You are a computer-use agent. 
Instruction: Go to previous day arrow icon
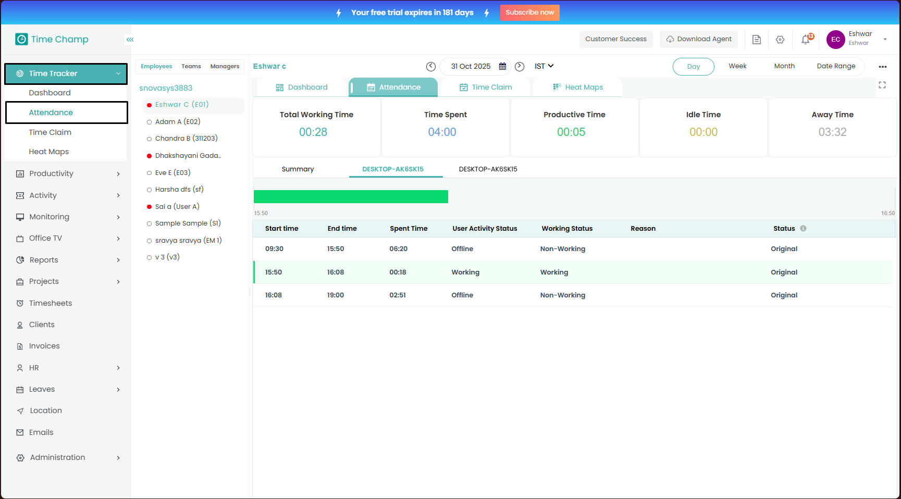(431, 66)
